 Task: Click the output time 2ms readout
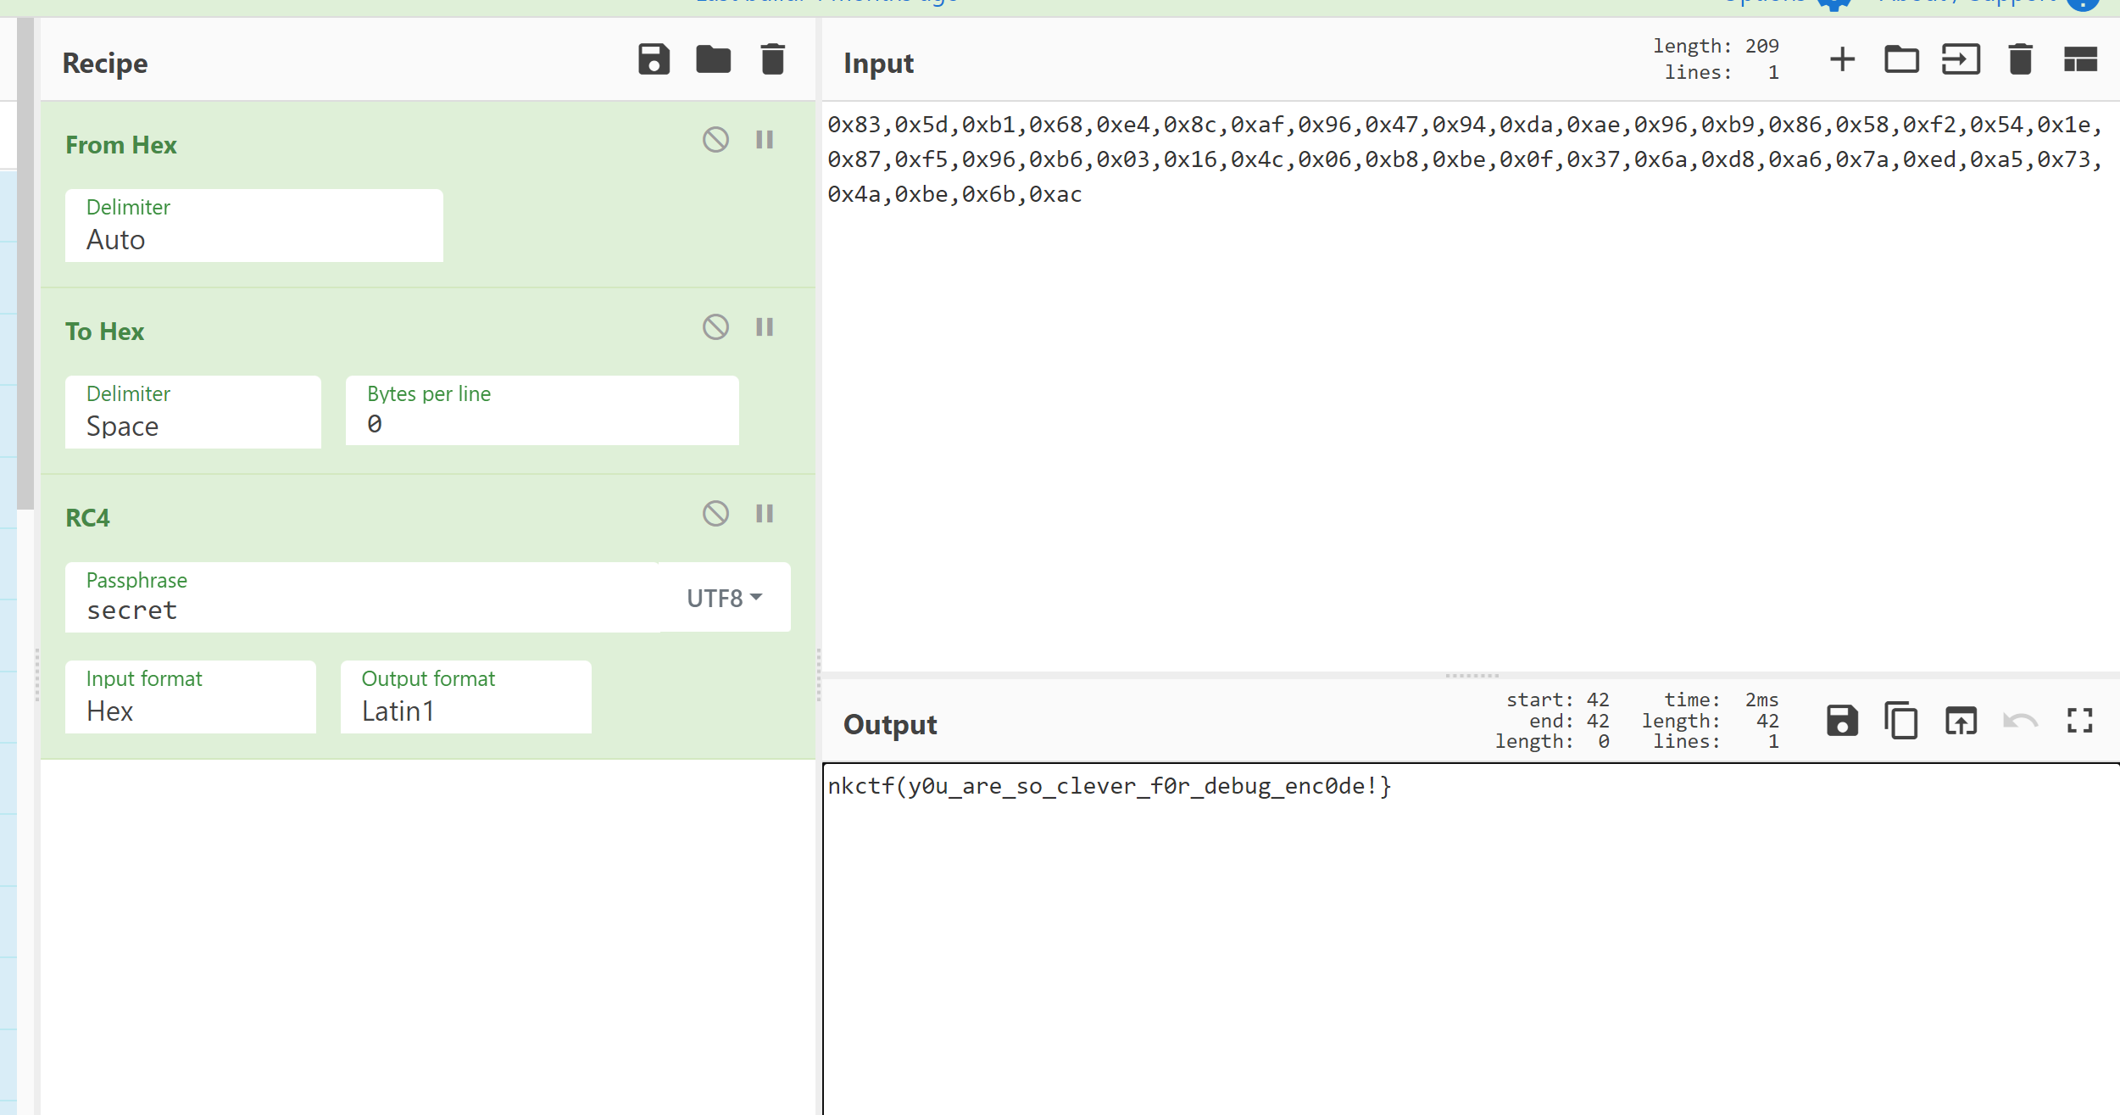click(1721, 700)
